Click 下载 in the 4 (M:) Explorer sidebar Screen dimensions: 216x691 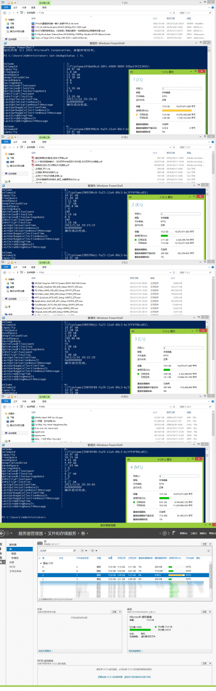coord(12,417)
